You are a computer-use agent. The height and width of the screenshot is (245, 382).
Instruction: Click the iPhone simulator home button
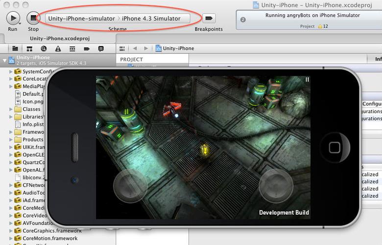[334, 147]
